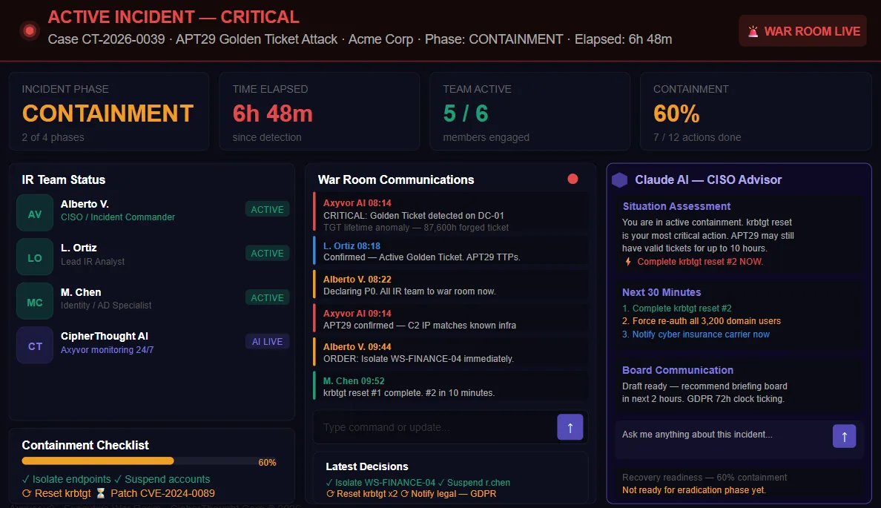Image resolution: width=881 pixels, height=508 pixels.
Task: Click the WAR ROOM LIVE button
Action: tap(802, 31)
